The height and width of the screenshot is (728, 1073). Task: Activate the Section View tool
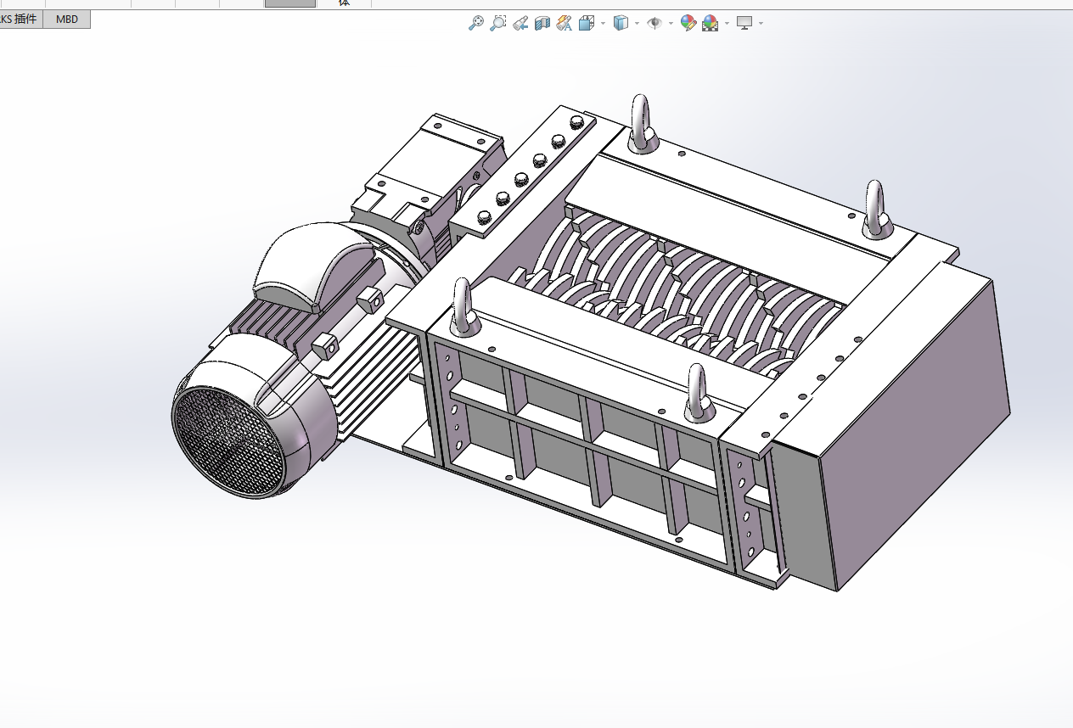point(542,23)
